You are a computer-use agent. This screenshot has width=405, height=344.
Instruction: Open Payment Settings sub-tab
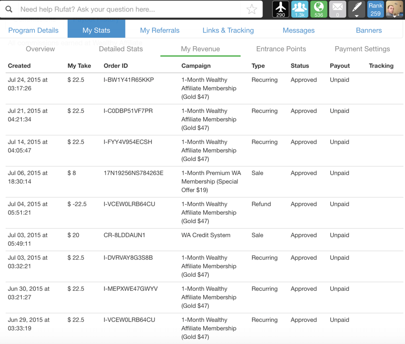coord(362,49)
